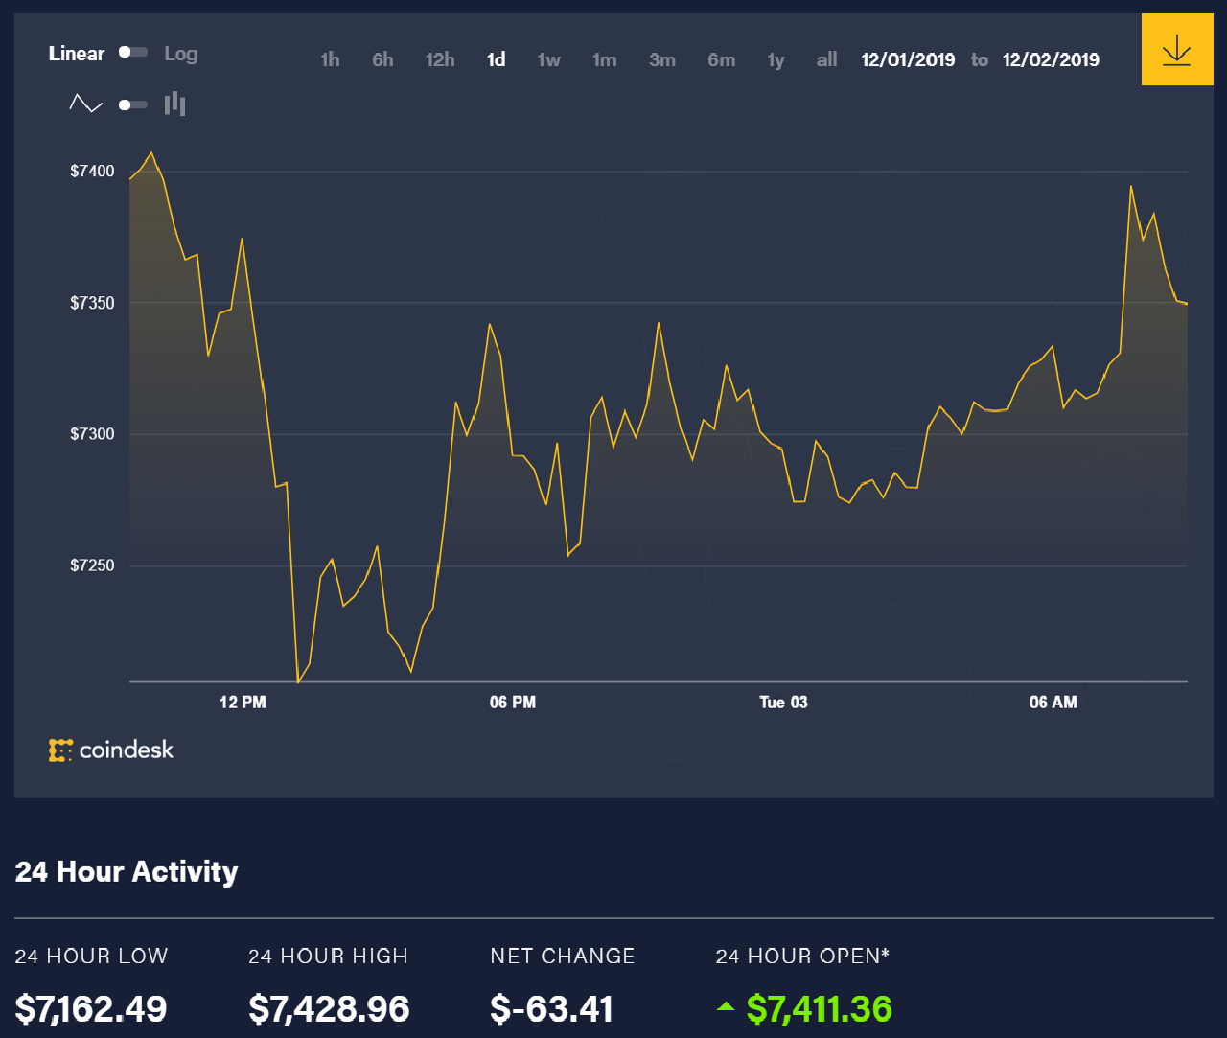Toggle the Linear/Log scale switch
Viewport: 1227px width, 1038px height.
coord(133,53)
